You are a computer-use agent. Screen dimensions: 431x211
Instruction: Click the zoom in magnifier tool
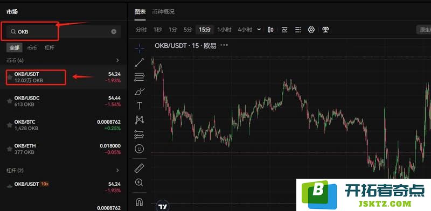pyautogui.click(x=140, y=182)
